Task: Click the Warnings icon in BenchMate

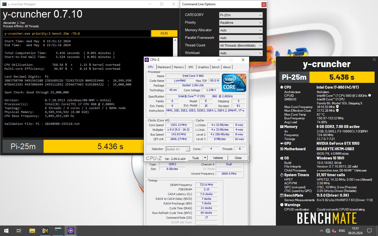Action: click(282, 205)
